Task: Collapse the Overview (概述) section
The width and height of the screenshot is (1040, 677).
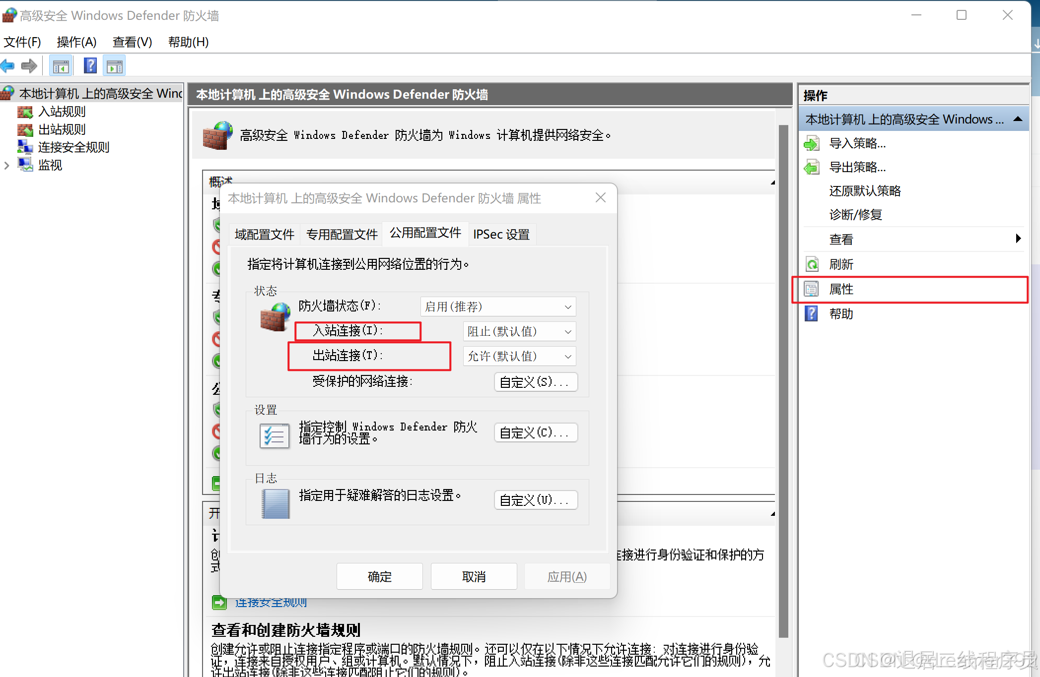Action: (x=773, y=183)
